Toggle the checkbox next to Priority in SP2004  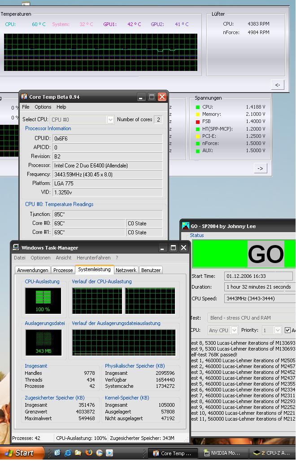click(287, 330)
